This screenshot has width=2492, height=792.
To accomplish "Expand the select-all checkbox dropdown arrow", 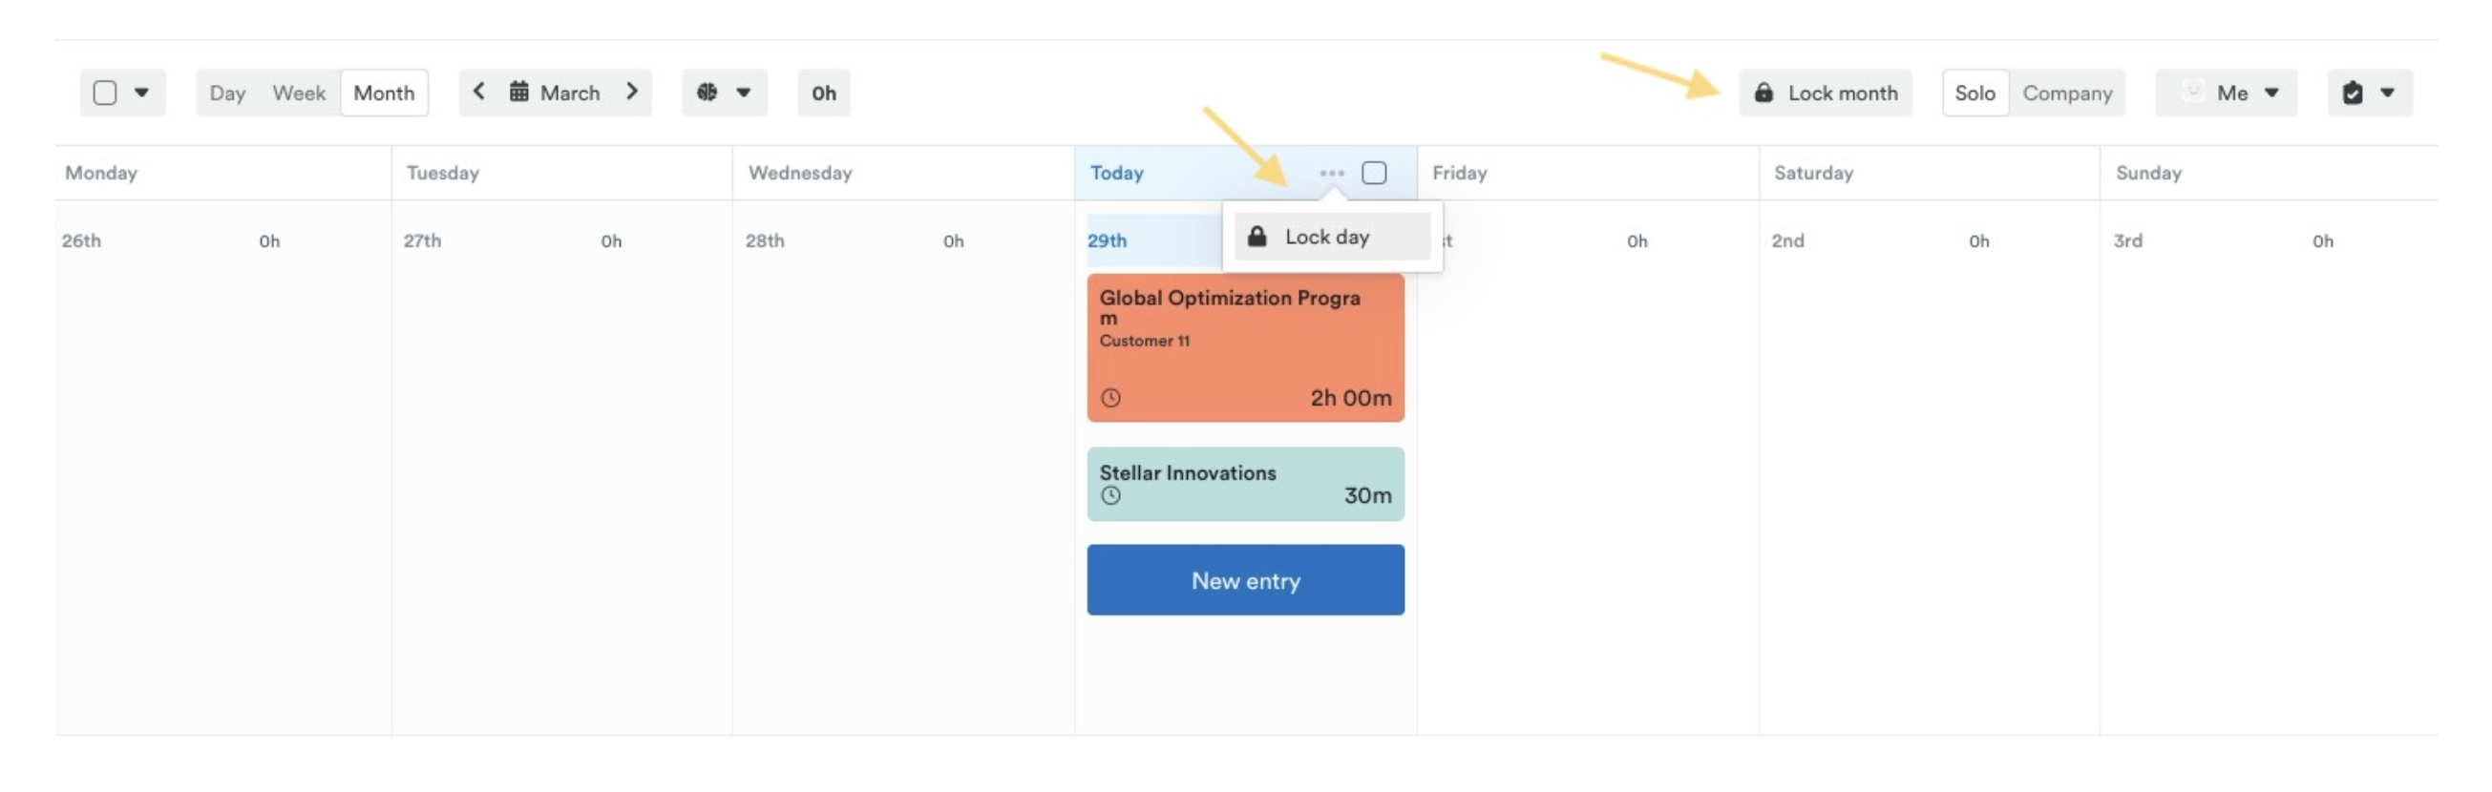I will 142,93.
